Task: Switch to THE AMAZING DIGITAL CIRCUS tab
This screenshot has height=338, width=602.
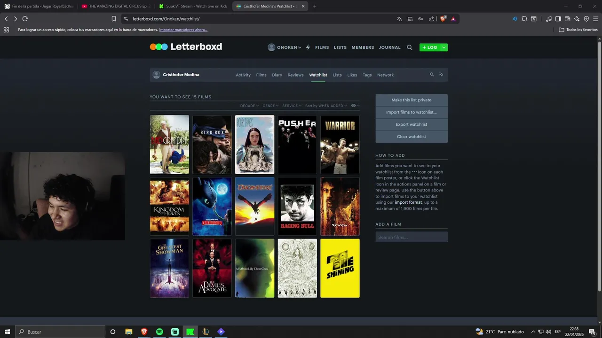Action: (x=115, y=6)
